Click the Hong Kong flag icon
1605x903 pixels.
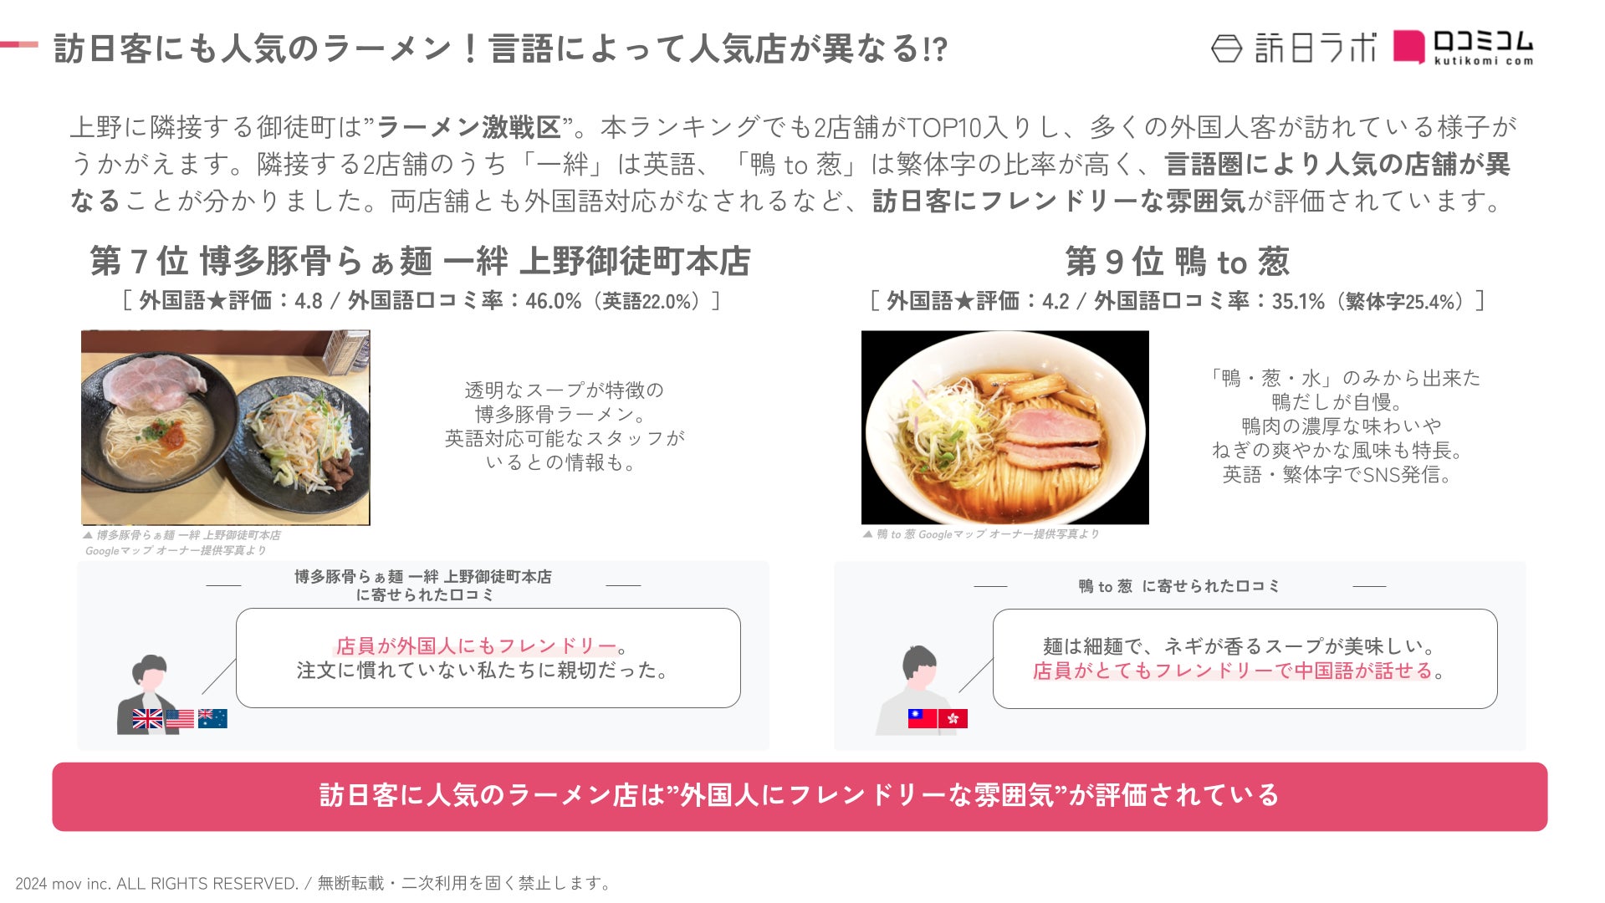[953, 717]
